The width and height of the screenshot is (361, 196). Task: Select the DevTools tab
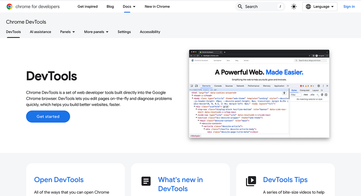tap(13, 32)
